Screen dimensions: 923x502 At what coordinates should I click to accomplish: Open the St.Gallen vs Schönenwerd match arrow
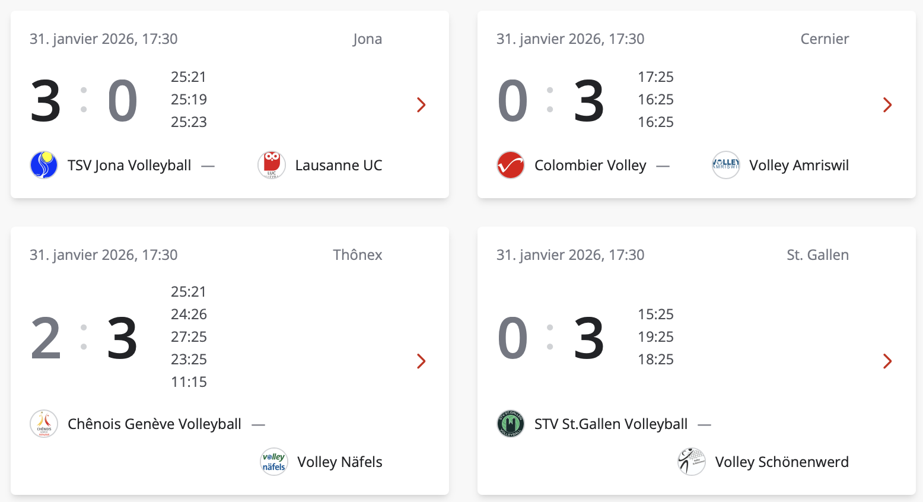(887, 361)
